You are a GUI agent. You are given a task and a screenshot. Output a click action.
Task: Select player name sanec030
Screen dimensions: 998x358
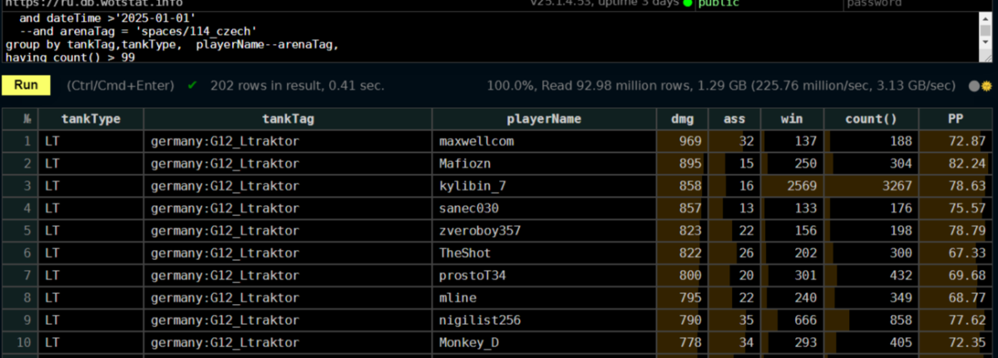tap(469, 208)
